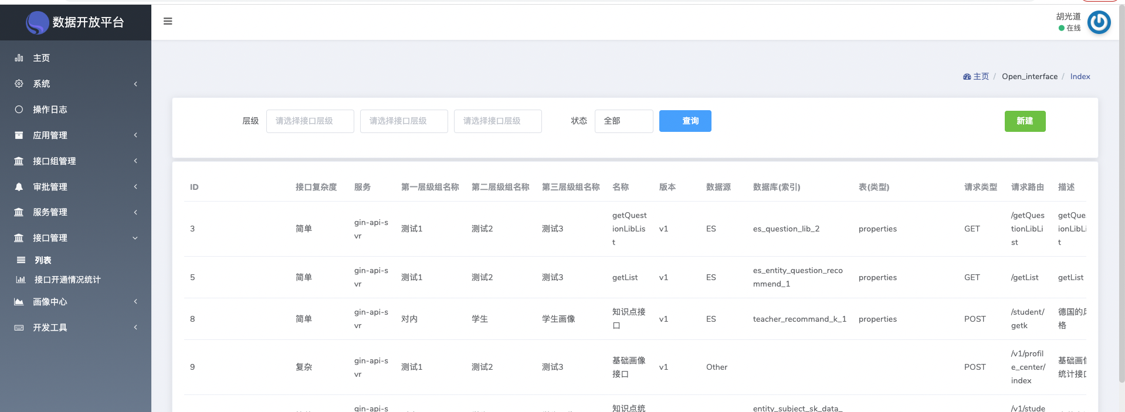
Task: Click Open_interface in the breadcrumb
Action: (1029, 77)
